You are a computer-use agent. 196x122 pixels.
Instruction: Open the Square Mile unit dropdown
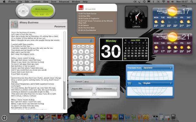tap(82, 89)
